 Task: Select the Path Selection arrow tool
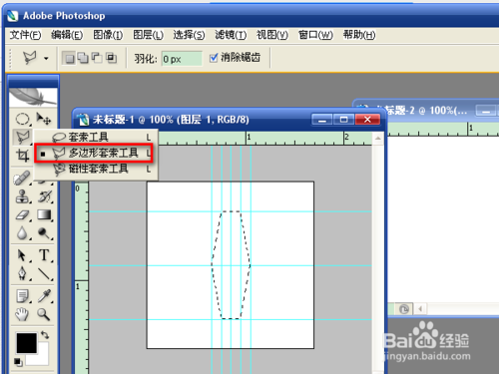point(22,255)
